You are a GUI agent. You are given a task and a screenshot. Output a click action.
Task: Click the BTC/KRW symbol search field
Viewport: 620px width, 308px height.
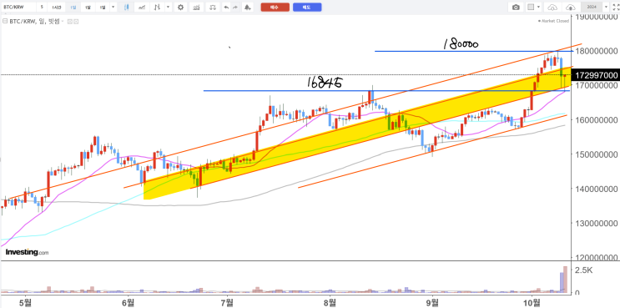[18, 8]
